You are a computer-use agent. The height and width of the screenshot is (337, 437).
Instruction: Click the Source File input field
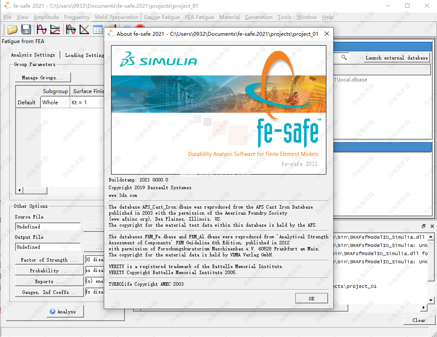pyautogui.click(x=48, y=227)
